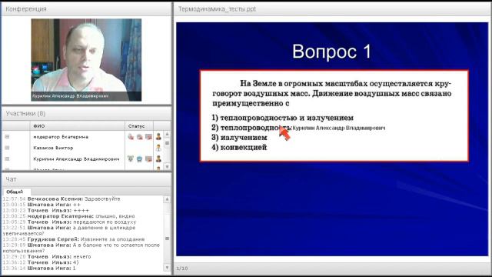Image resolution: width=492 pixels, height=277 pixels.
Task: Click chat message Точиев Ильяз: нечего
Action: click(x=47, y=256)
